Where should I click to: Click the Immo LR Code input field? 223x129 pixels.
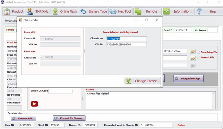click(60, 91)
